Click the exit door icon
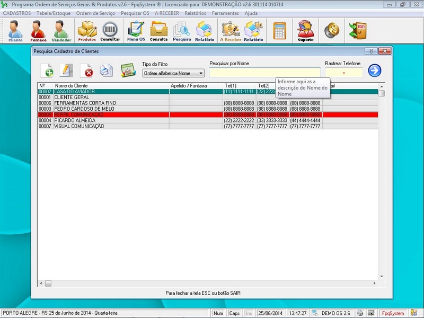This screenshot has width=424, height=318. pyautogui.click(x=358, y=31)
